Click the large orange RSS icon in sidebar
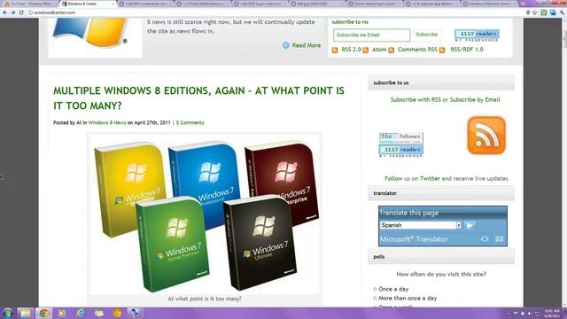This screenshot has height=319, width=567. (x=486, y=136)
